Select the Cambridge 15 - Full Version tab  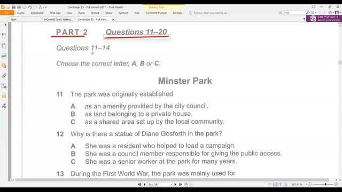click(x=93, y=19)
